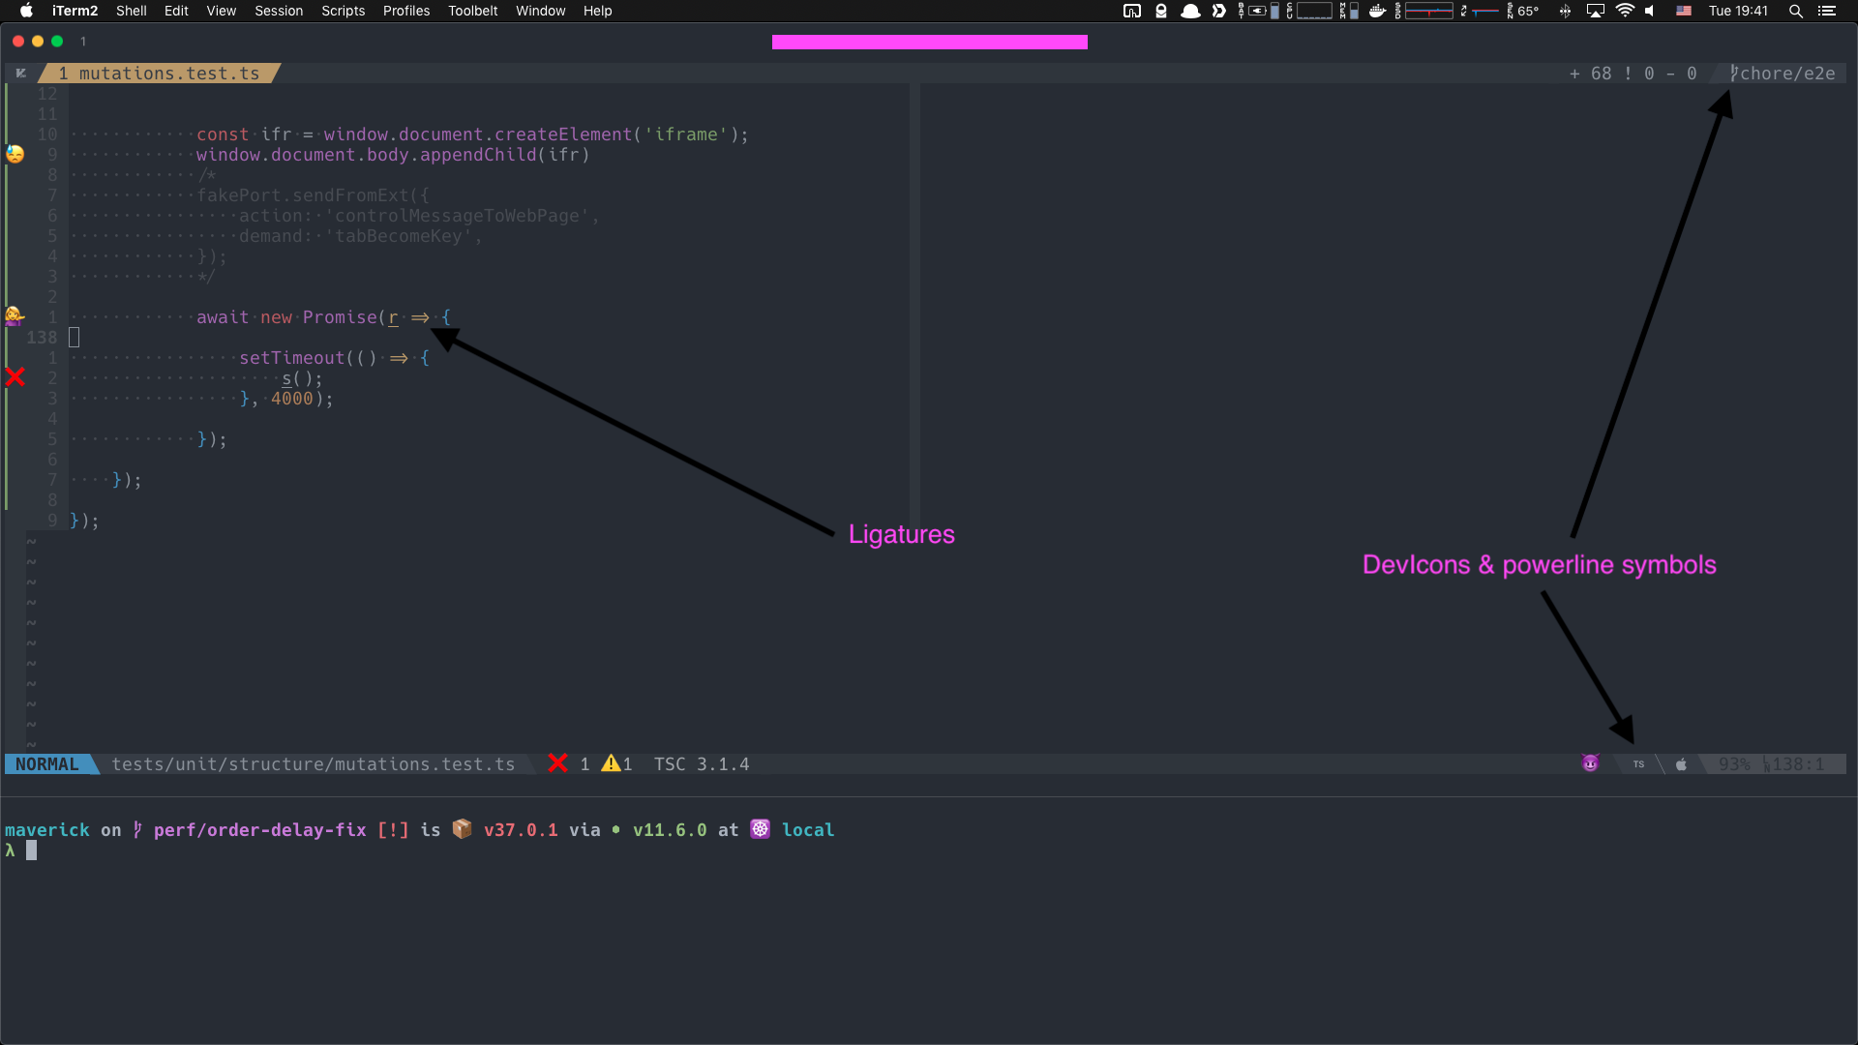Expand the TSC version dropdown in status bar

pyautogui.click(x=705, y=764)
